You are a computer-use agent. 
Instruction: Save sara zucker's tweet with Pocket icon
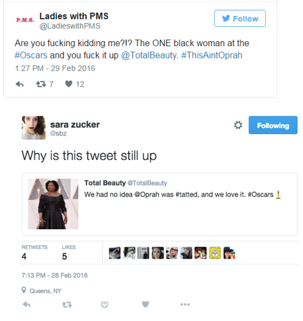tap(104, 304)
